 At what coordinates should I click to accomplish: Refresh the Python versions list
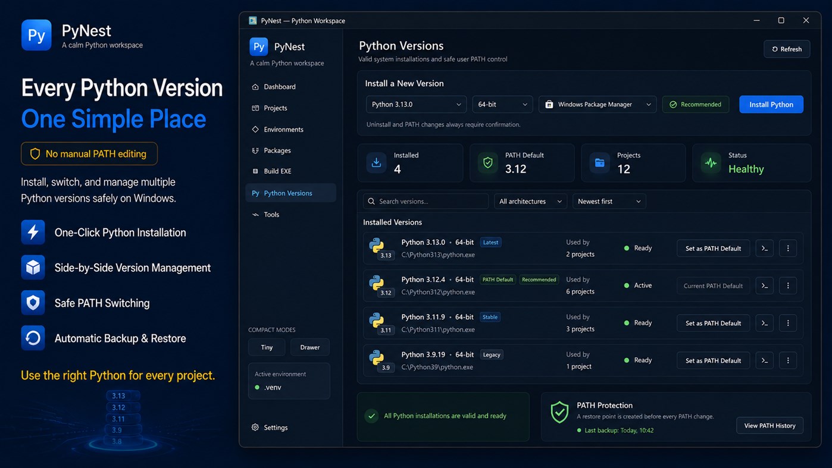(x=787, y=49)
